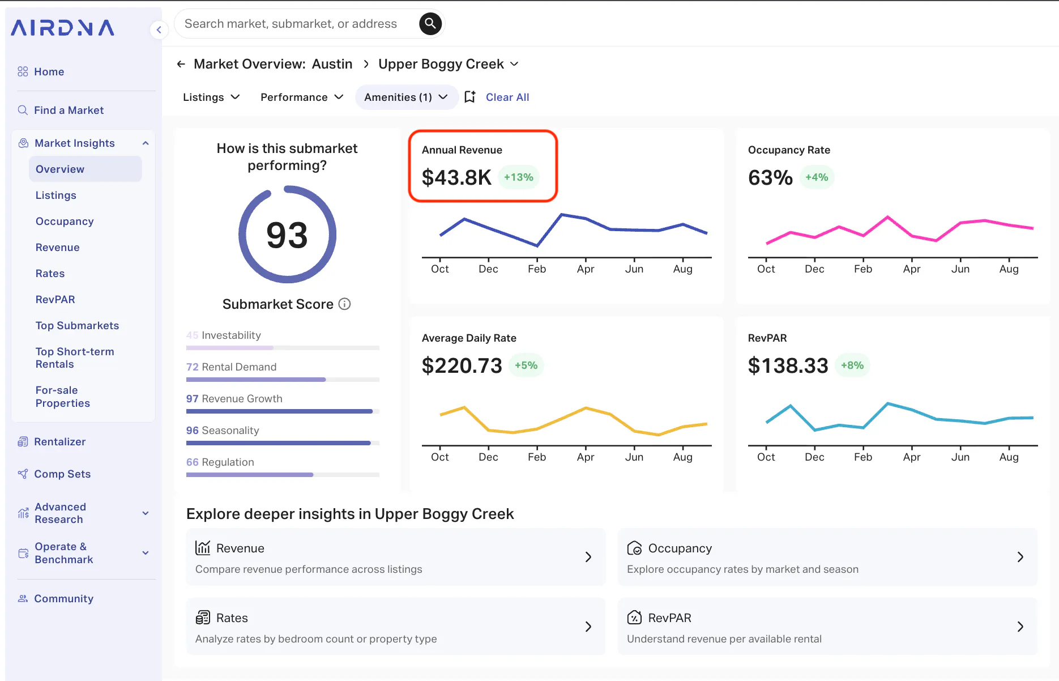Click the Revenue card right chevron

tap(588, 557)
